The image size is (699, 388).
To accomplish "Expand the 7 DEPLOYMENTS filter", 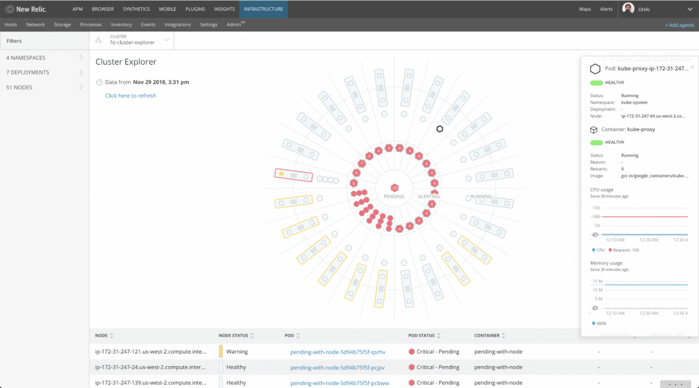I will [44, 72].
